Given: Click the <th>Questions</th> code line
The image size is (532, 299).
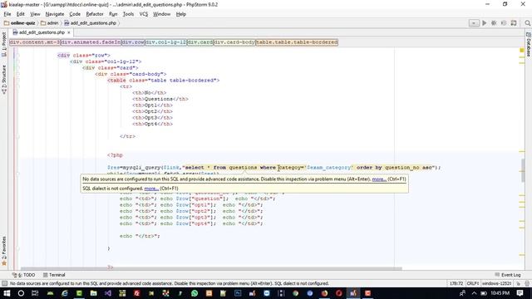Looking at the screenshot, I should 160,99.
